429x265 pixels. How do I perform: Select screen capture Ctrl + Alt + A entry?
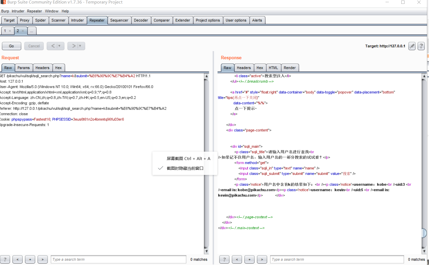click(x=188, y=159)
